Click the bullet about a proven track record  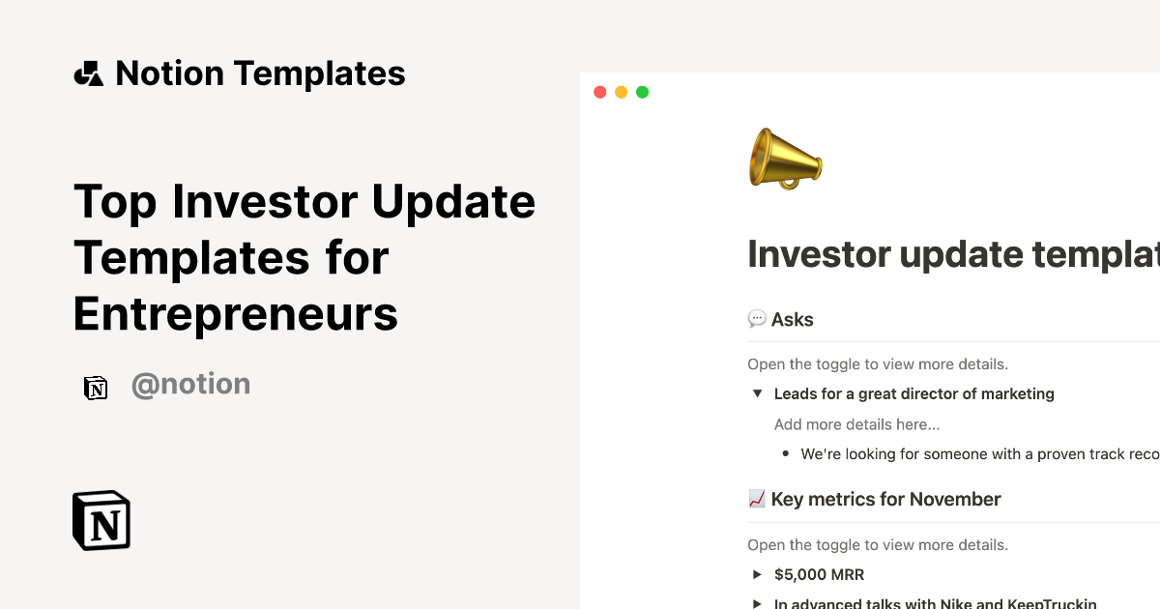pyautogui.click(x=976, y=453)
